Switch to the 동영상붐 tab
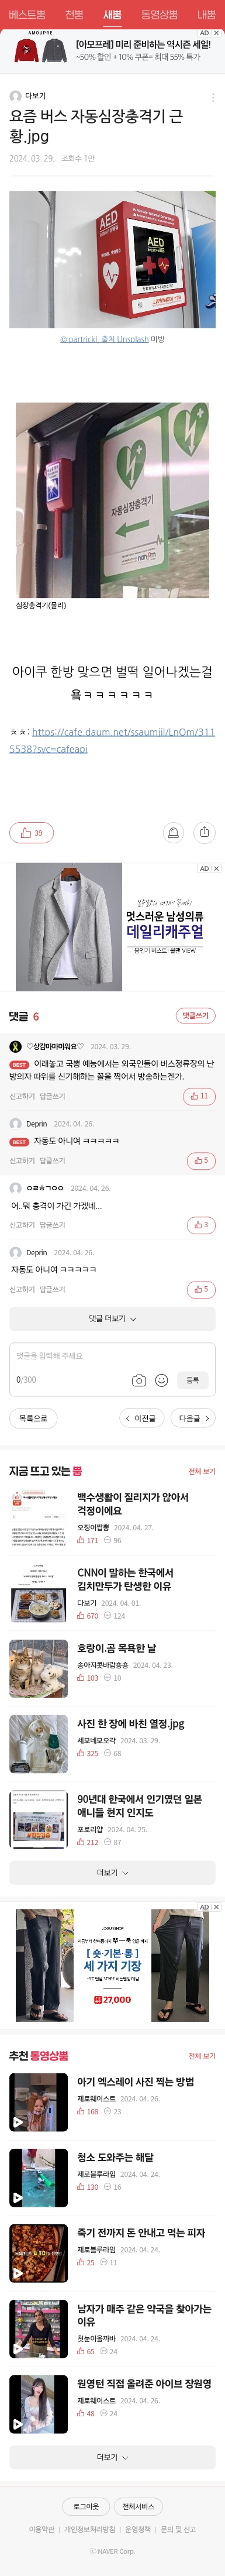This screenshot has height=2576, width=225. click(159, 15)
